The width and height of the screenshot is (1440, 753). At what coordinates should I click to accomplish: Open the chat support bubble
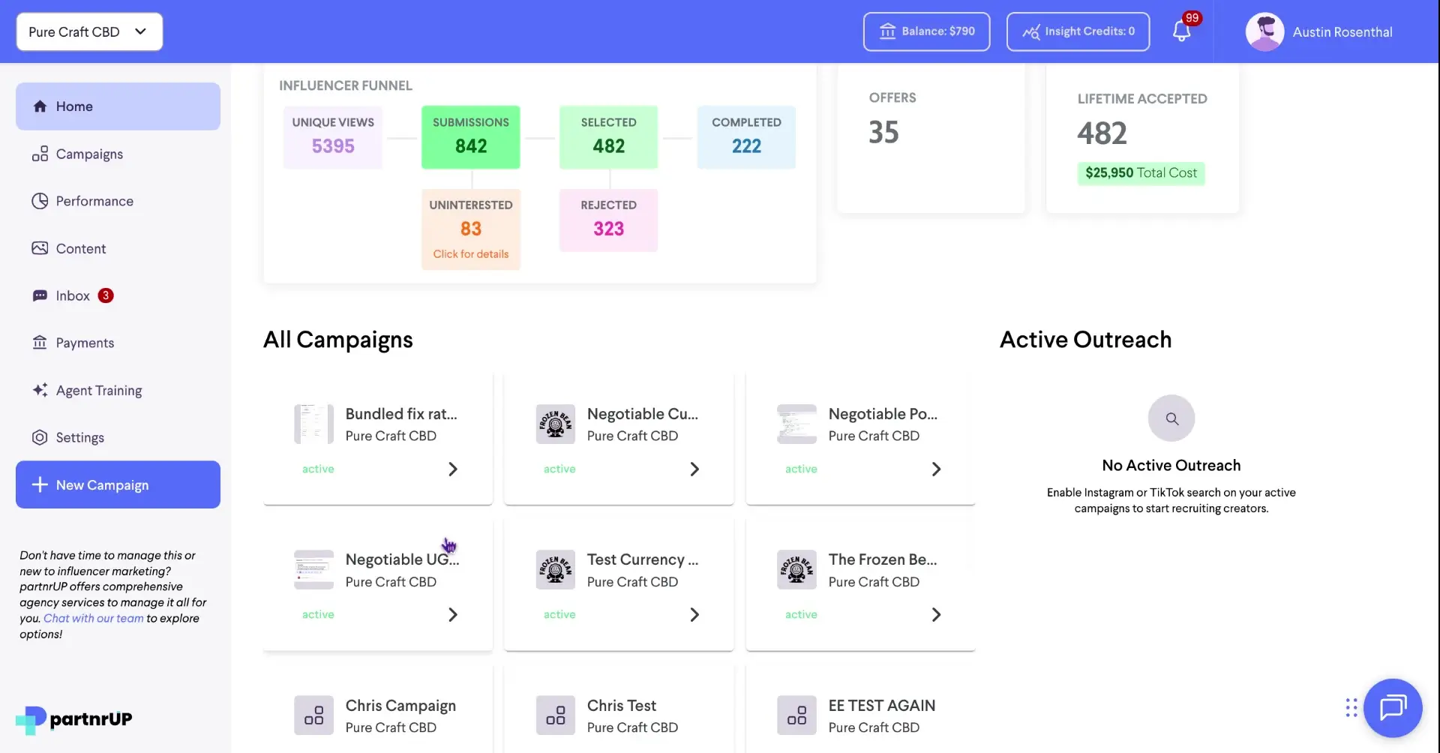click(x=1393, y=707)
